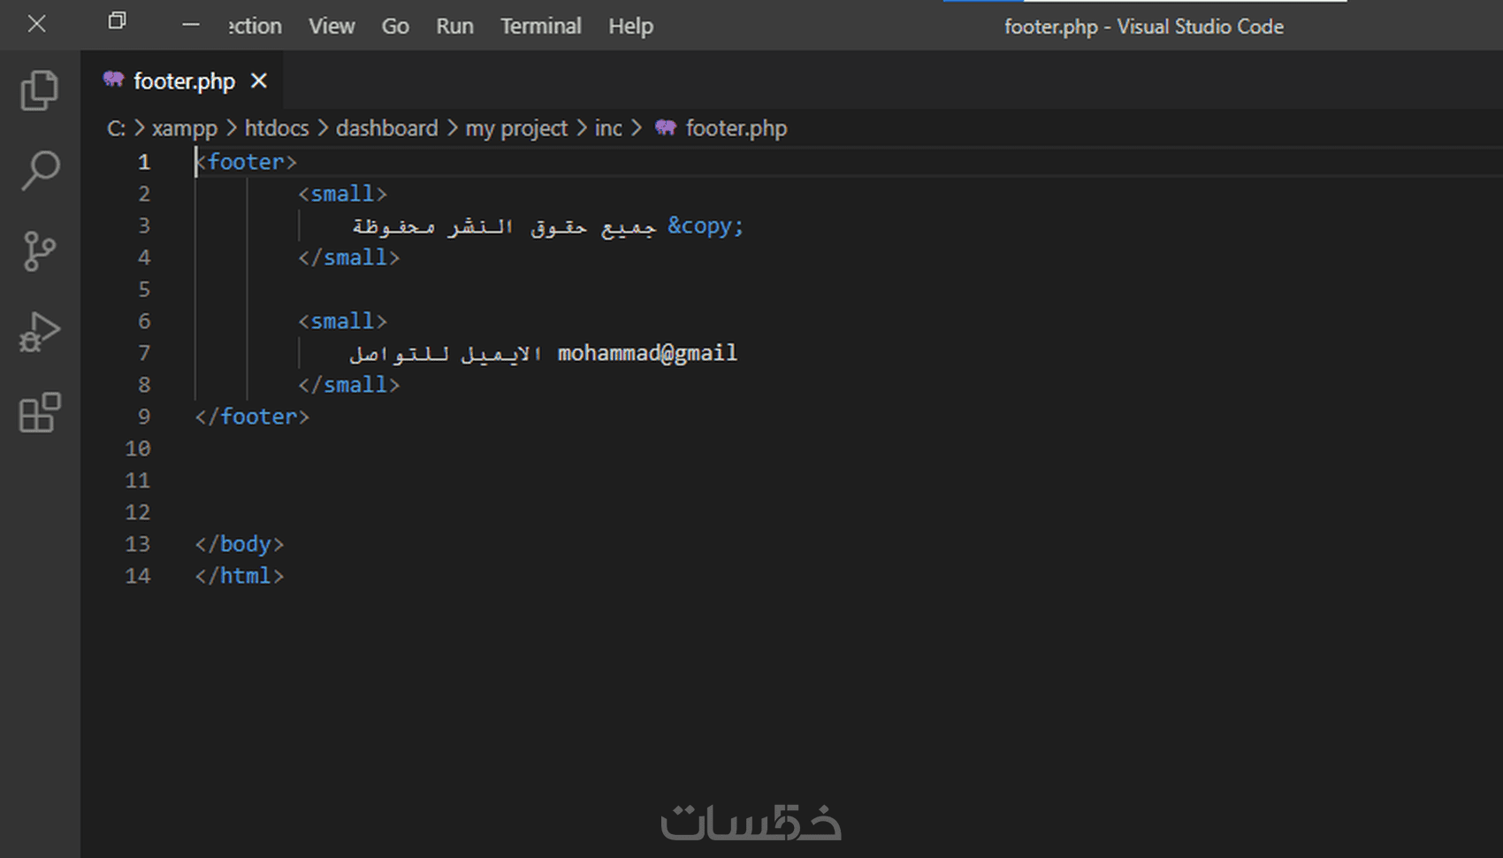
Task: Open the Source Control icon
Action: click(39, 250)
